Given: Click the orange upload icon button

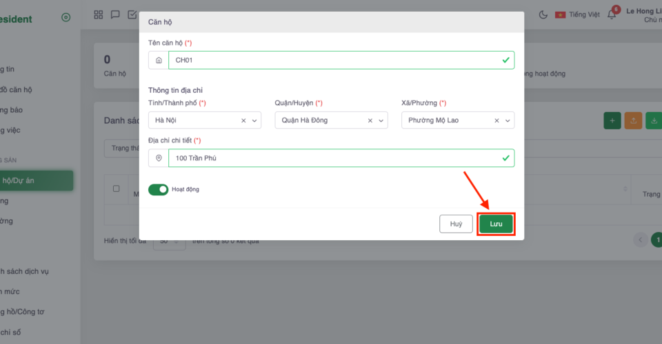Looking at the screenshot, I should 632,120.
